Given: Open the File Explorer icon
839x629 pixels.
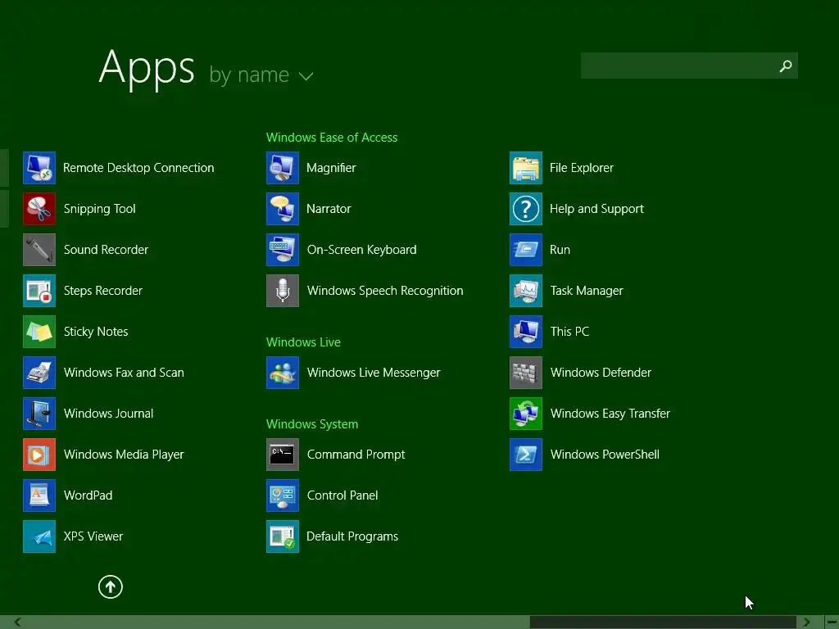Looking at the screenshot, I should click(526, 168).
